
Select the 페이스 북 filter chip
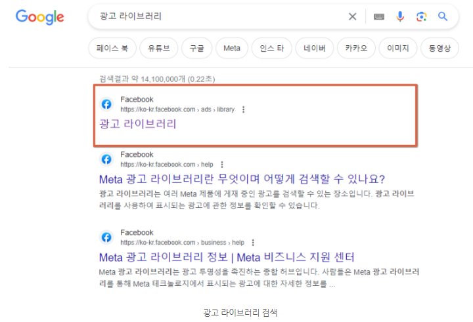[x=112, y=48]
